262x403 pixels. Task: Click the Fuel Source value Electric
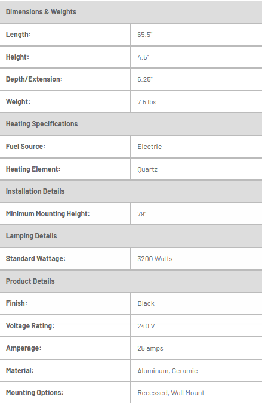tap(150, 147)
